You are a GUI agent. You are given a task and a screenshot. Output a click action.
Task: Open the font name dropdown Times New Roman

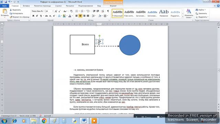click(x=44, y=11)
